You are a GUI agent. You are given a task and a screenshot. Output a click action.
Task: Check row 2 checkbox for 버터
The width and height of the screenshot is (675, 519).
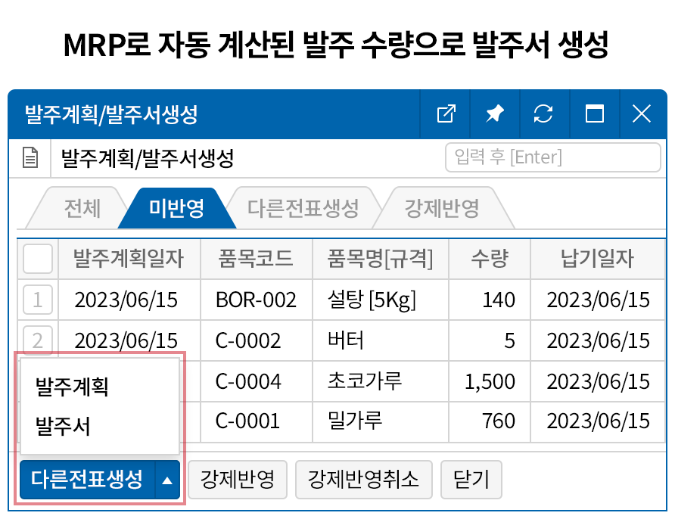click(x=38, y=340)
